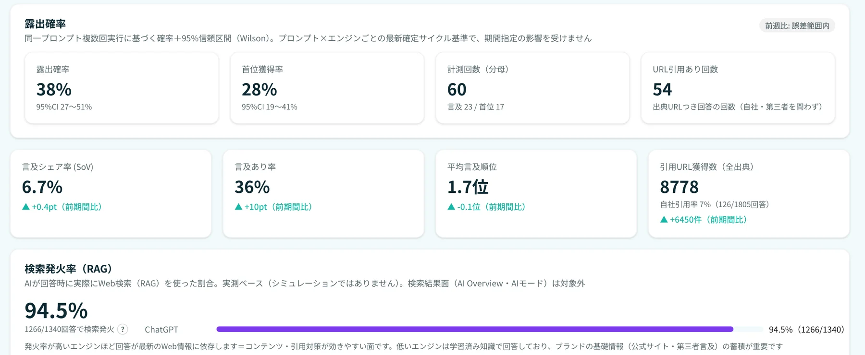
Task: Click the 95%CI 27〜51% text
Action: point(64,107)
